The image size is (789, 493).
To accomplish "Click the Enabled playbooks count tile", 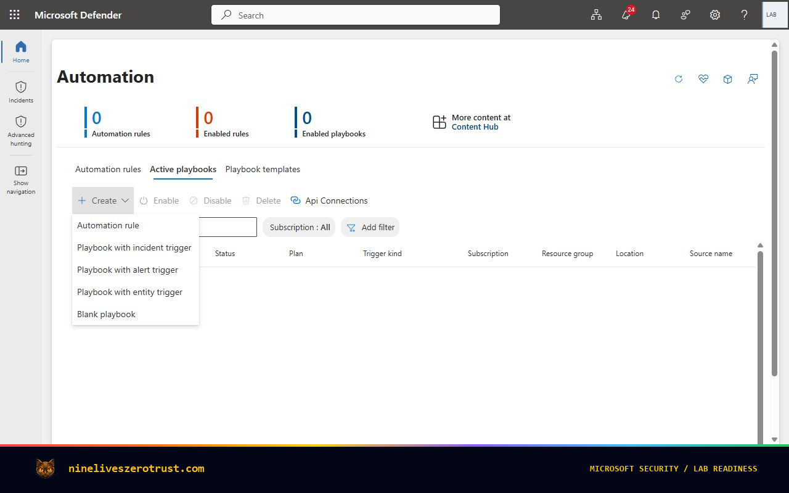I will pyautogui.click(x=330, y=122).
